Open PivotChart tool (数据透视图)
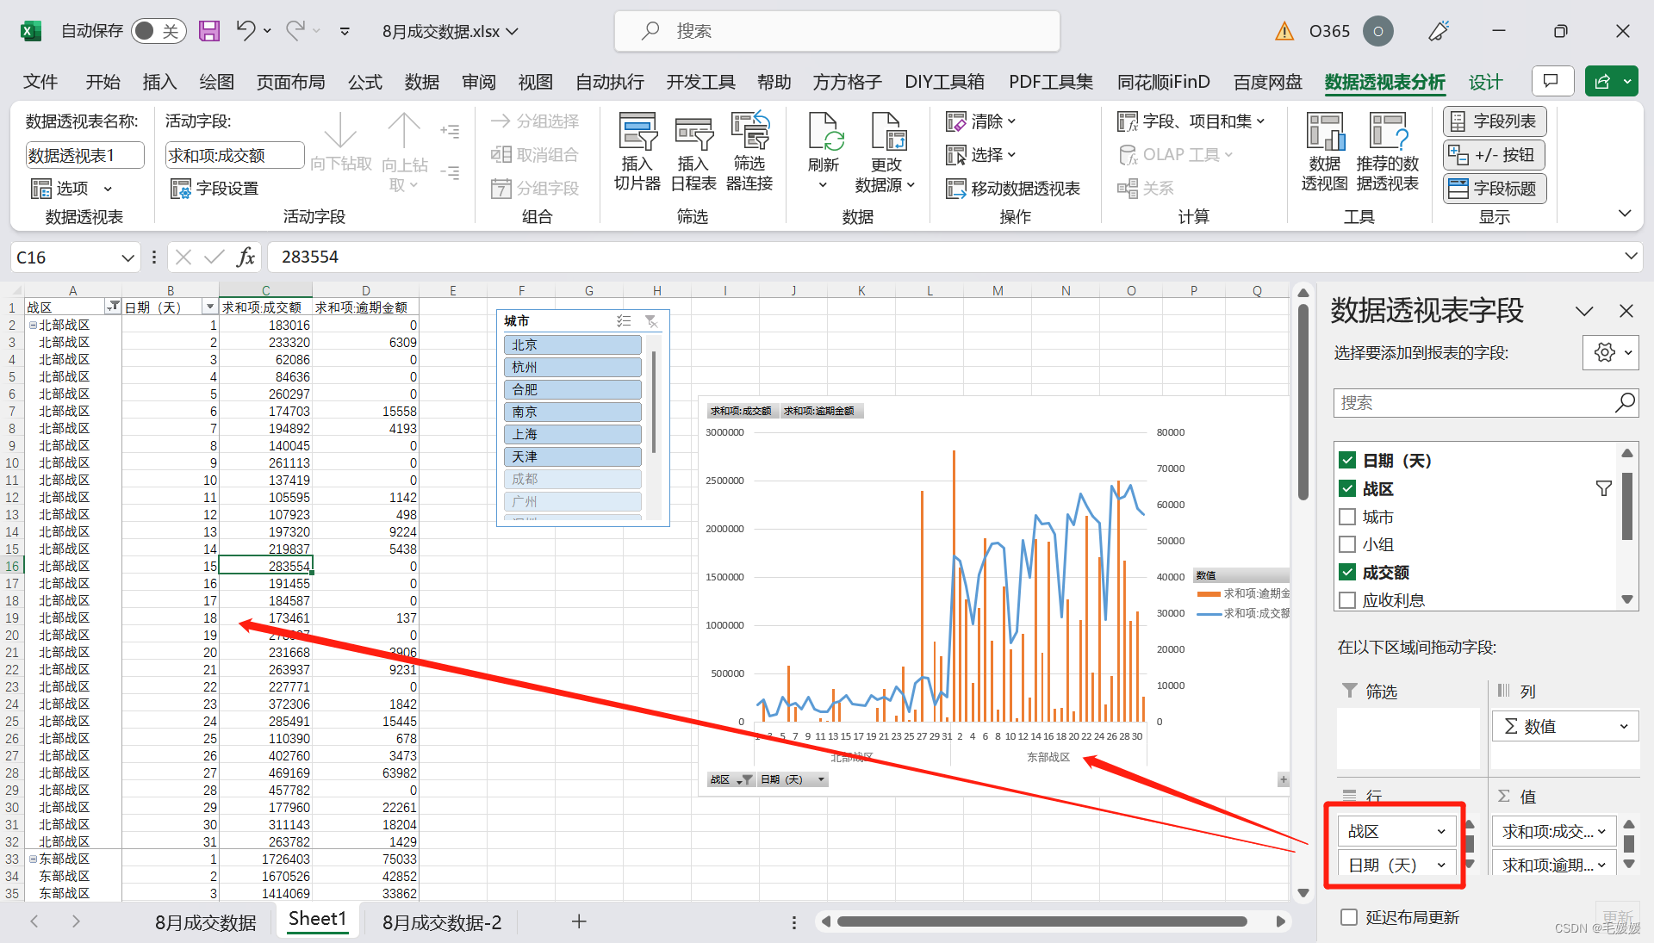Image resolution: width=1654 pixels, height=943 pixels. pyautogui.click(x=1324, y=152)
